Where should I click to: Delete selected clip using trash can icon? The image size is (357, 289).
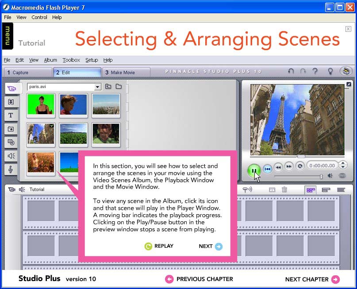[x=284, y=189]
